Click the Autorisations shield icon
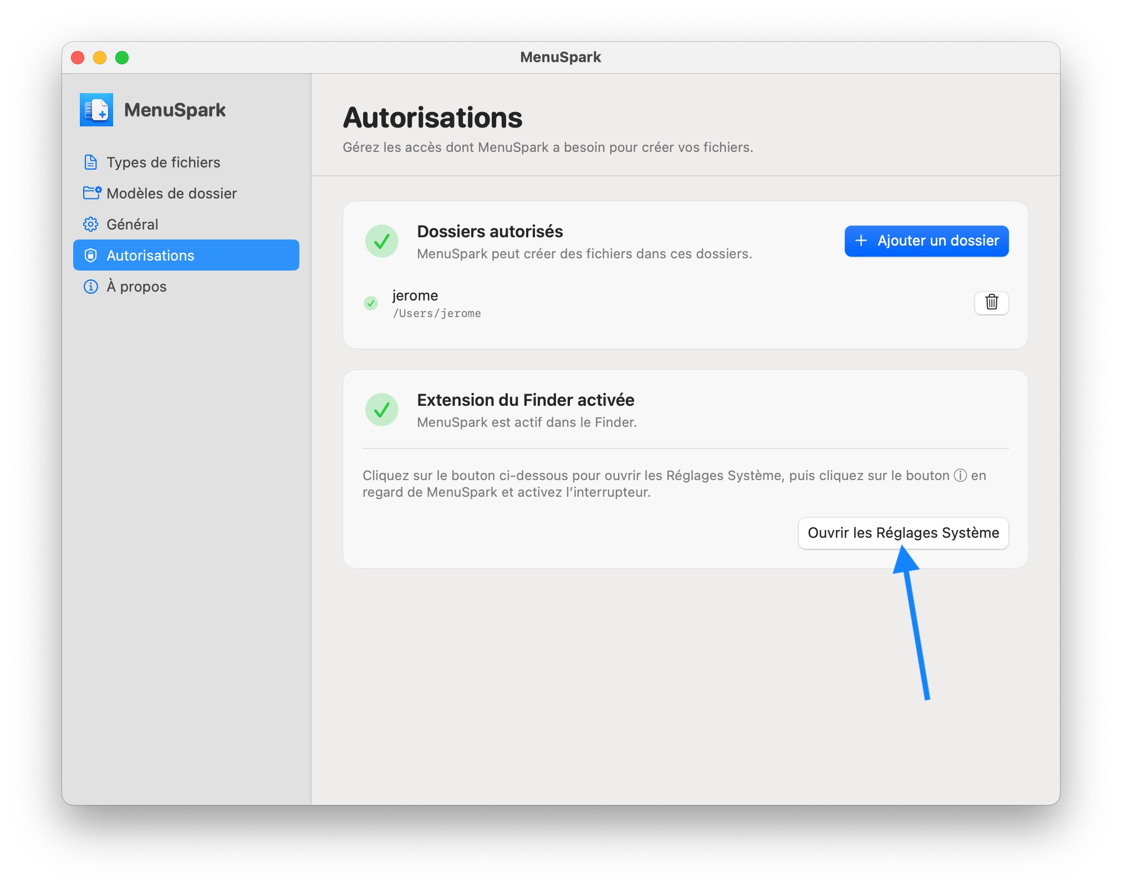This screenshot has height=887, width=1122. (x=90, y=255)
